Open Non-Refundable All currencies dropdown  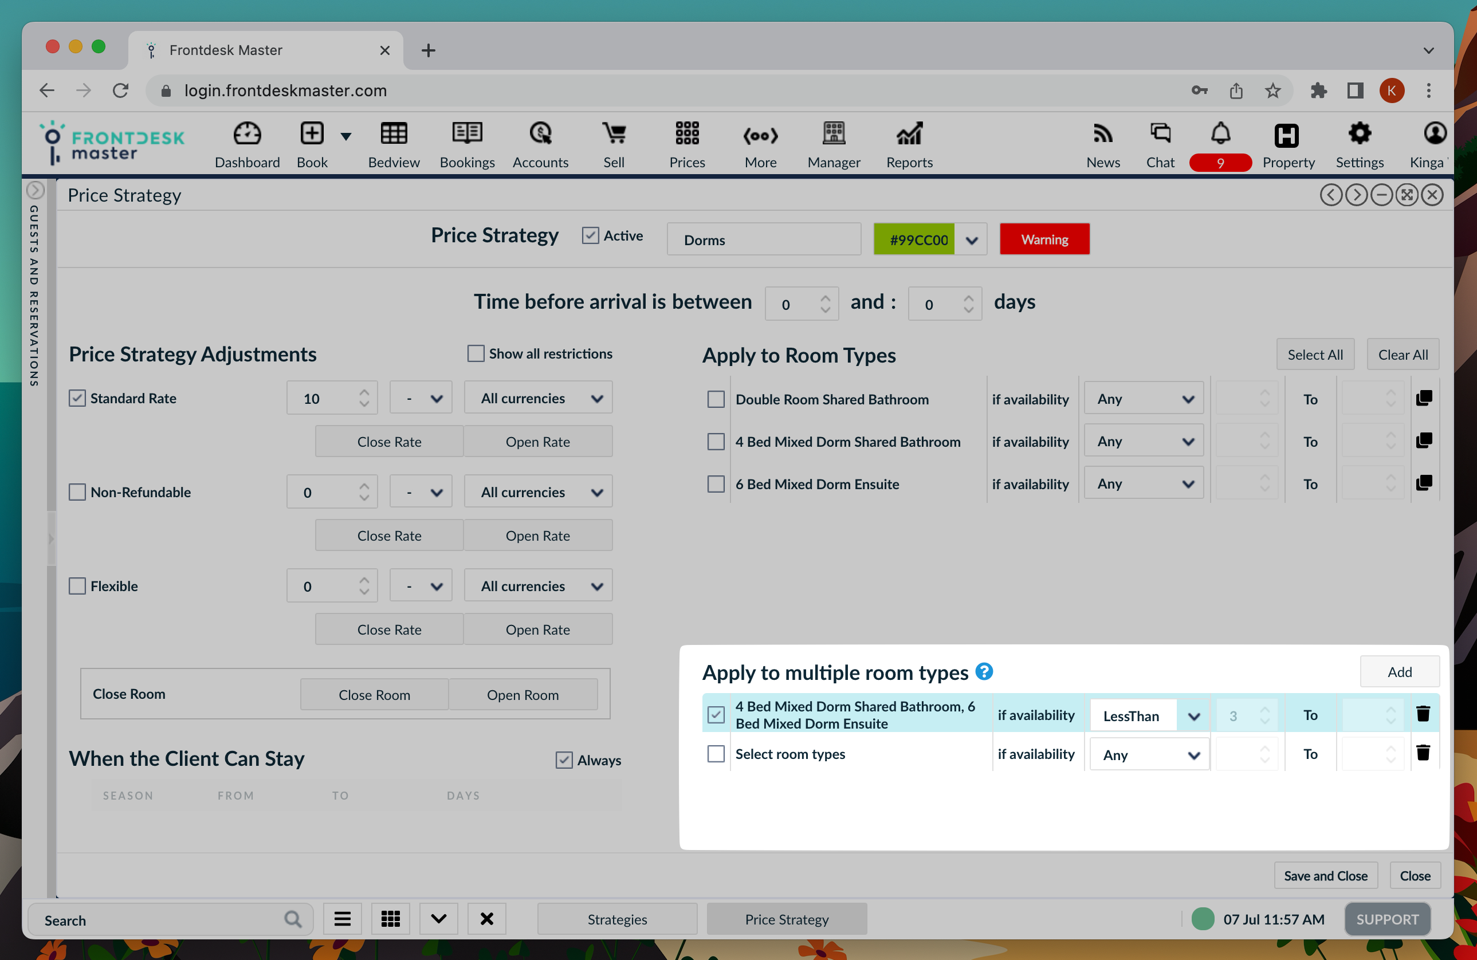(538, 491)
